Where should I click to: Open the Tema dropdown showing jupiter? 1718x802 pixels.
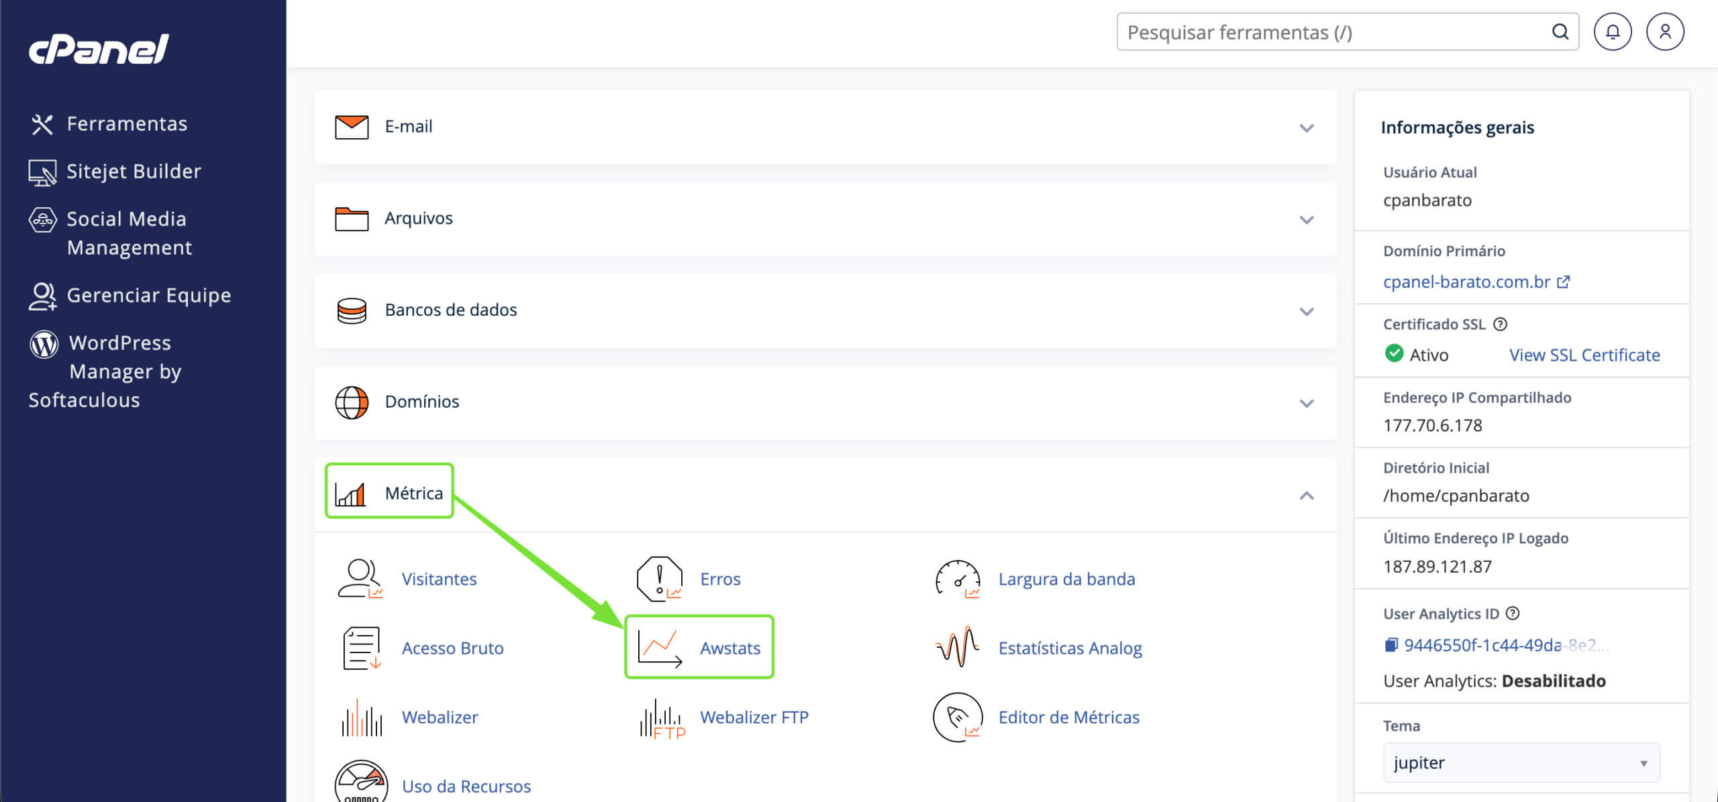click(x=1521, y=762)
